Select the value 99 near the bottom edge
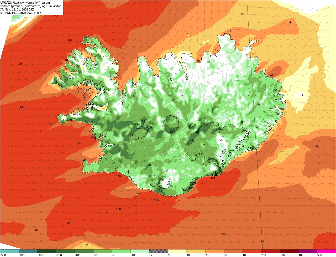 [x=262, y=241]
